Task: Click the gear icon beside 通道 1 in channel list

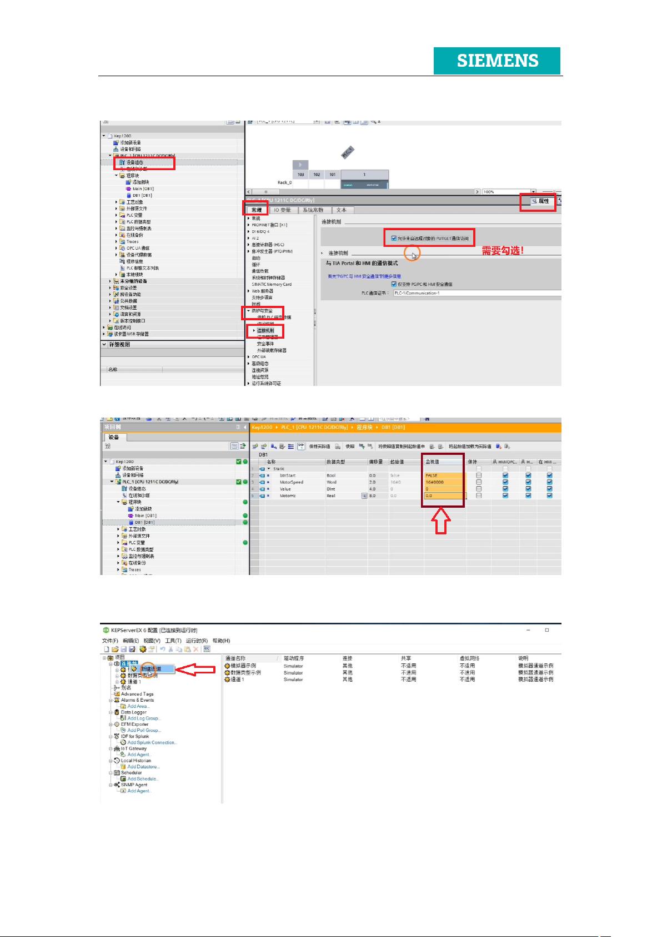Action: [227, 680]
